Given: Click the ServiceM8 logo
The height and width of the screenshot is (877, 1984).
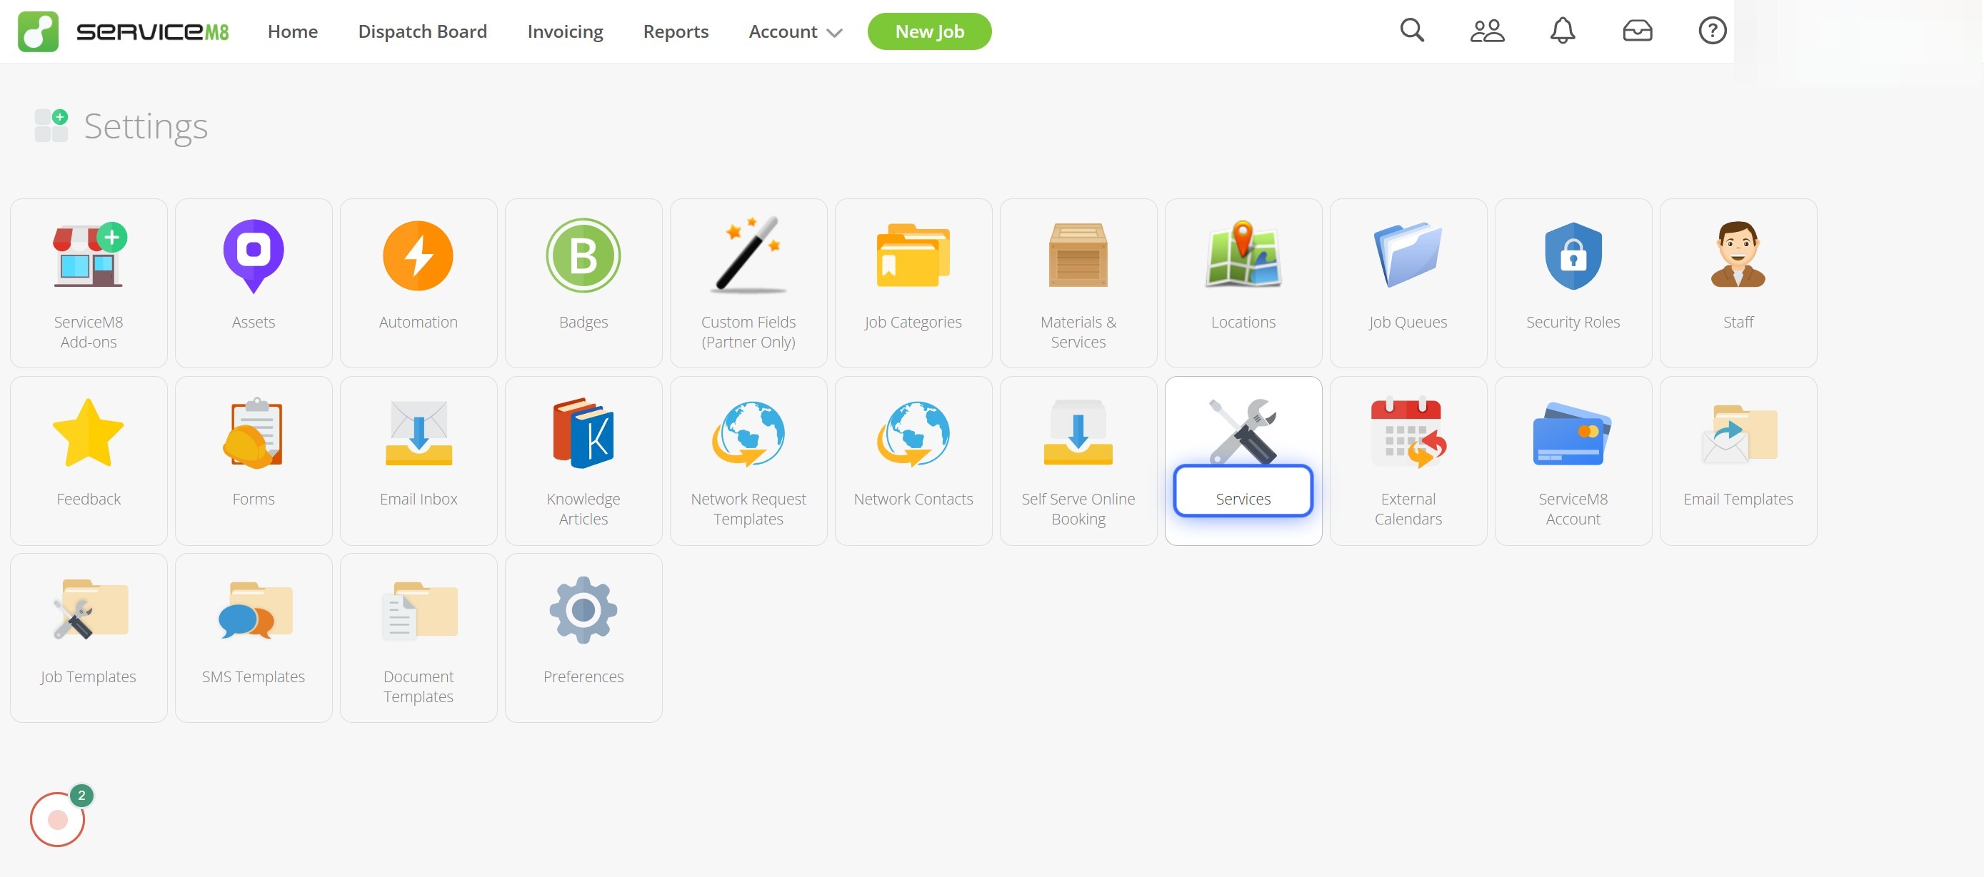Looking at the screenshot, I should pos(124,31).
